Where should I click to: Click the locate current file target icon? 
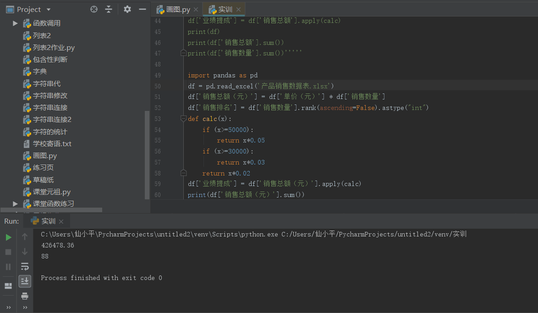(93, 9)
